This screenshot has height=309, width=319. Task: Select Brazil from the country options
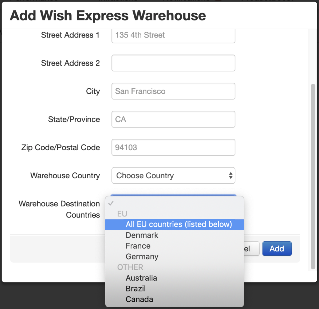click(x=136, y=288)
